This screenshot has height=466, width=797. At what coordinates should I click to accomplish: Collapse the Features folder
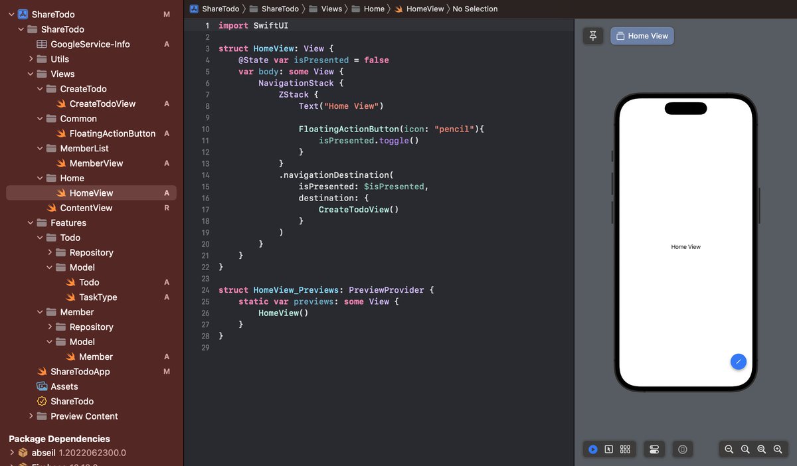point(31,223)
